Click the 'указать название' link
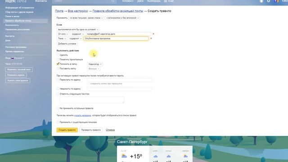 pyautogui.click(x=82, y=115)
